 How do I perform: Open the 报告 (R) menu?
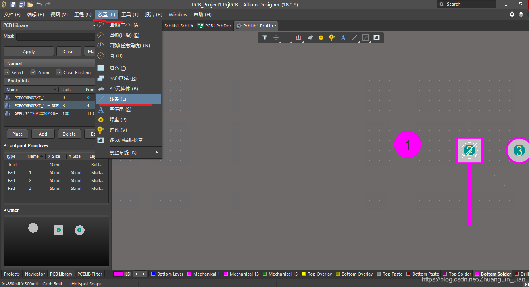153,15
